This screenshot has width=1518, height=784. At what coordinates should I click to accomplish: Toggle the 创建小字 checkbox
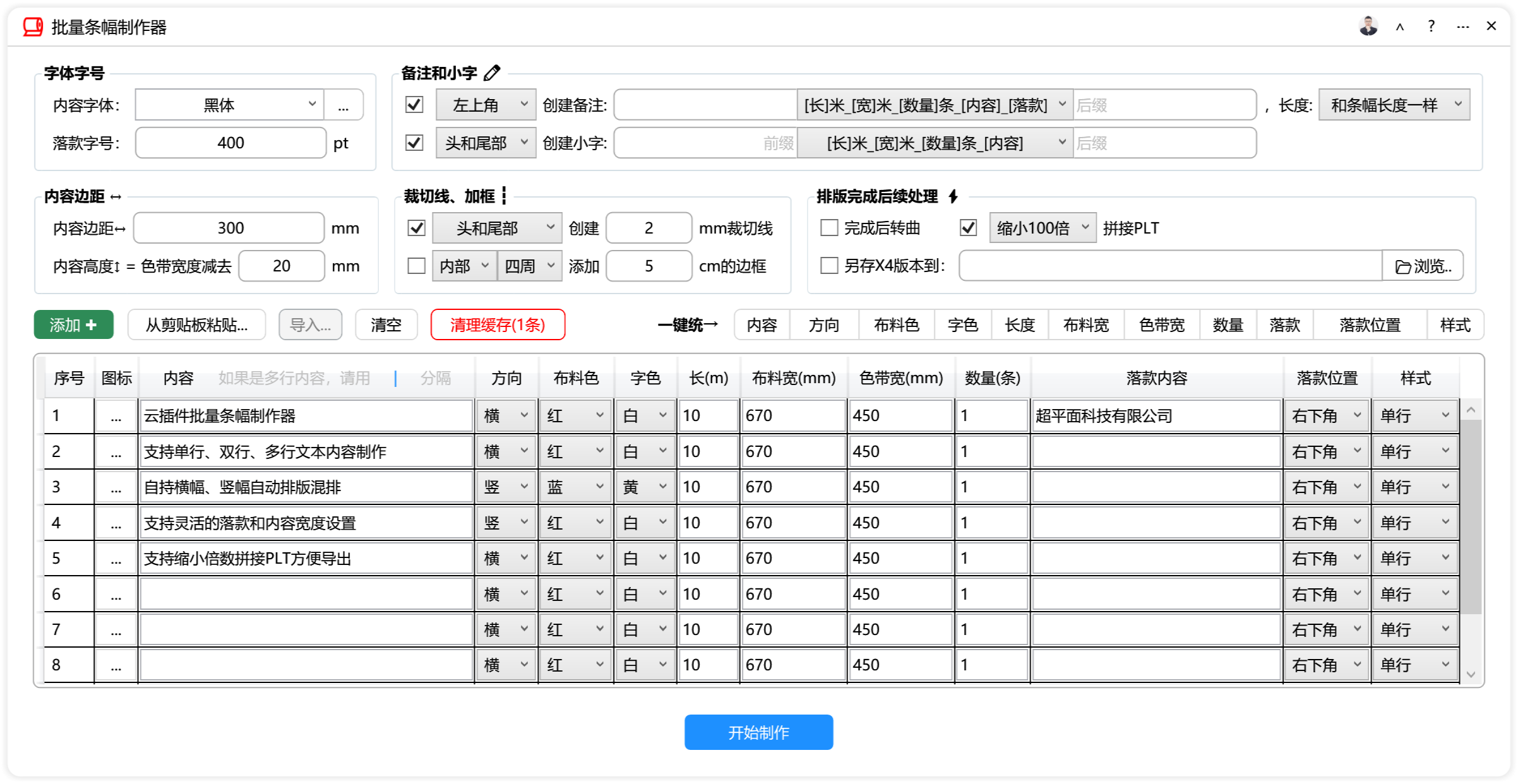414,143
